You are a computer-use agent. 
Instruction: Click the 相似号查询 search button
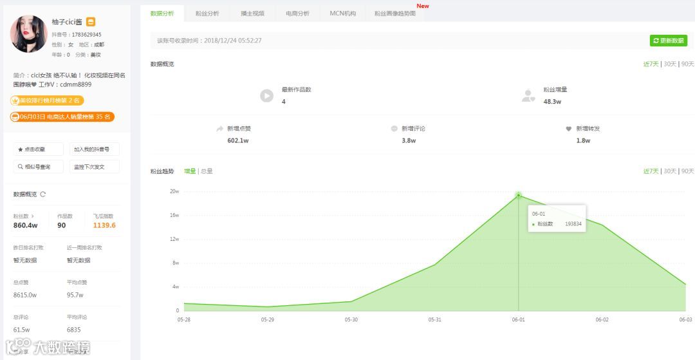[x=38, y=167]
